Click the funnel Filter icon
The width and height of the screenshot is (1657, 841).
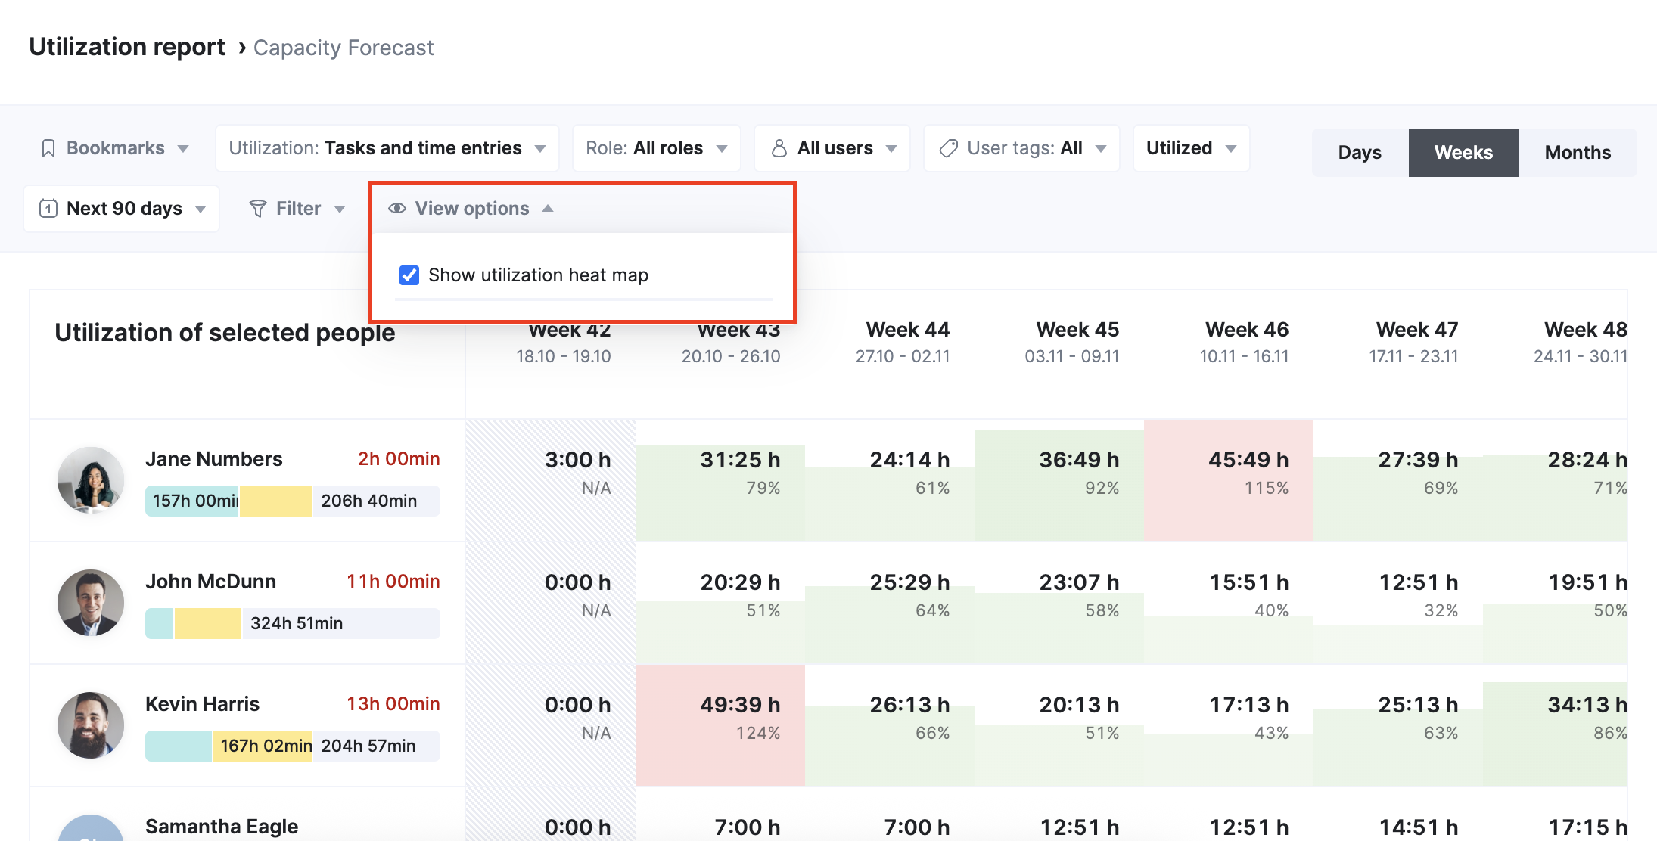[x=258, y=209]
